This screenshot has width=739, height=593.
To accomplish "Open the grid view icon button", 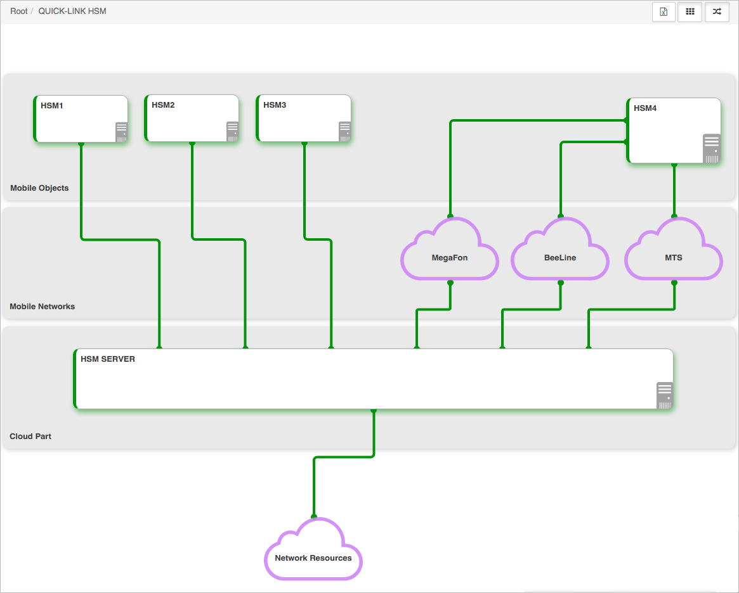I will (690, 12).
